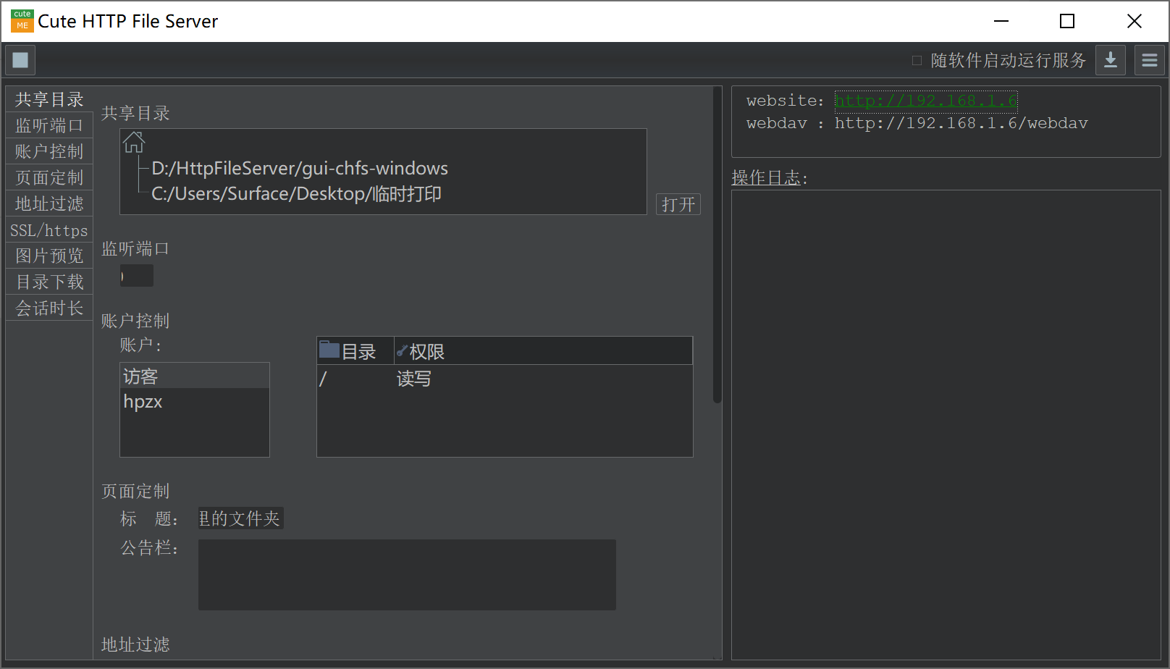Select D:/HttpFileServer/gui-chfs-windows directory entry
Viewport: 1170px width, 669px height.
click(300, 169)
